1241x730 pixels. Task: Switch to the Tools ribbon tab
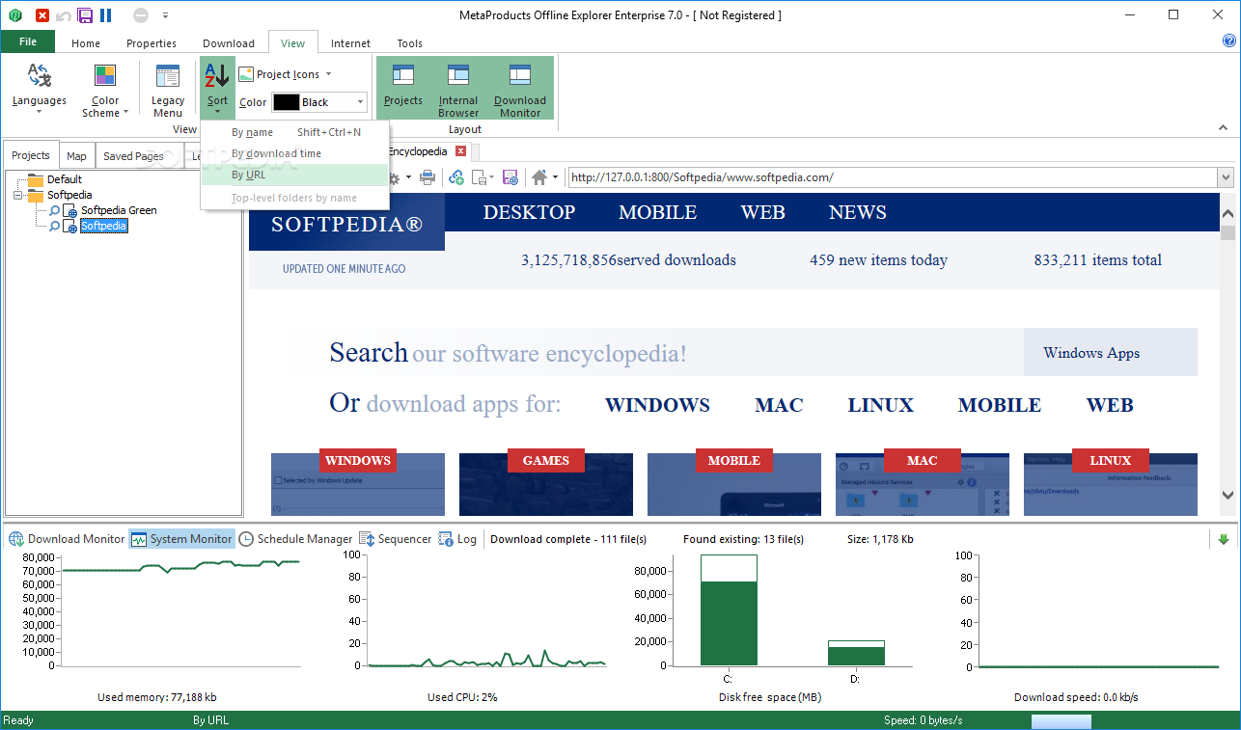point(410,43)
